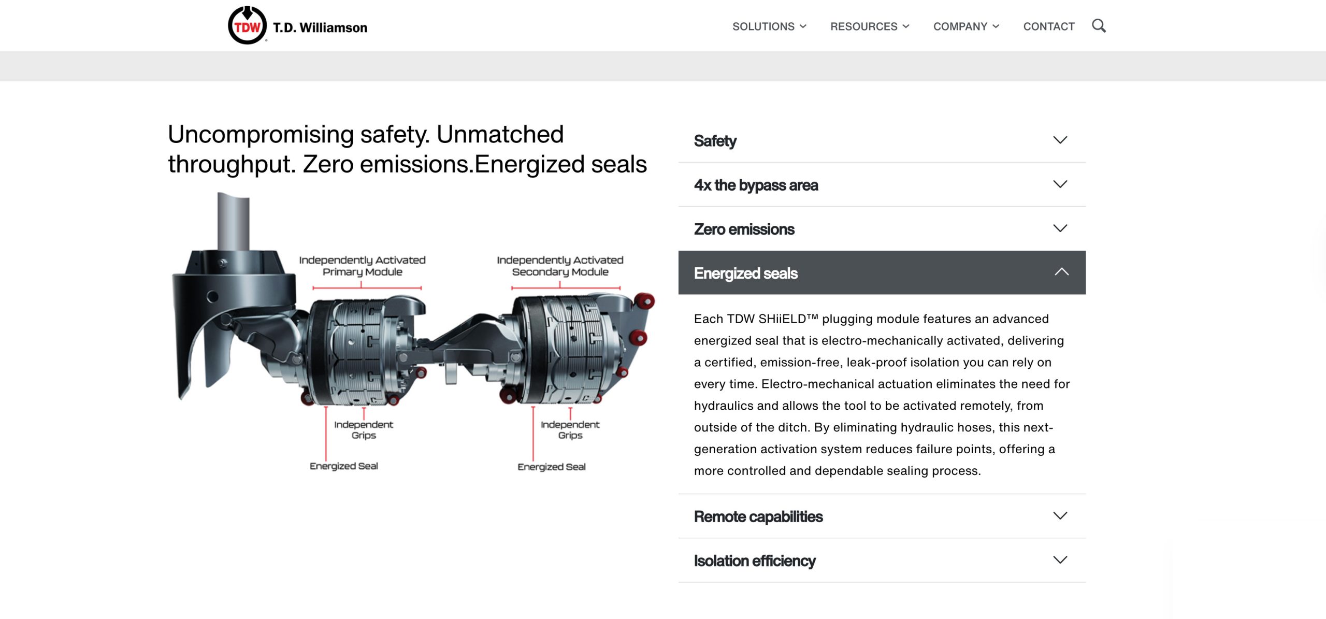1326x619 pixels.
Task: Expand Isolation efficiency accordion item
Action: [882, 560]
